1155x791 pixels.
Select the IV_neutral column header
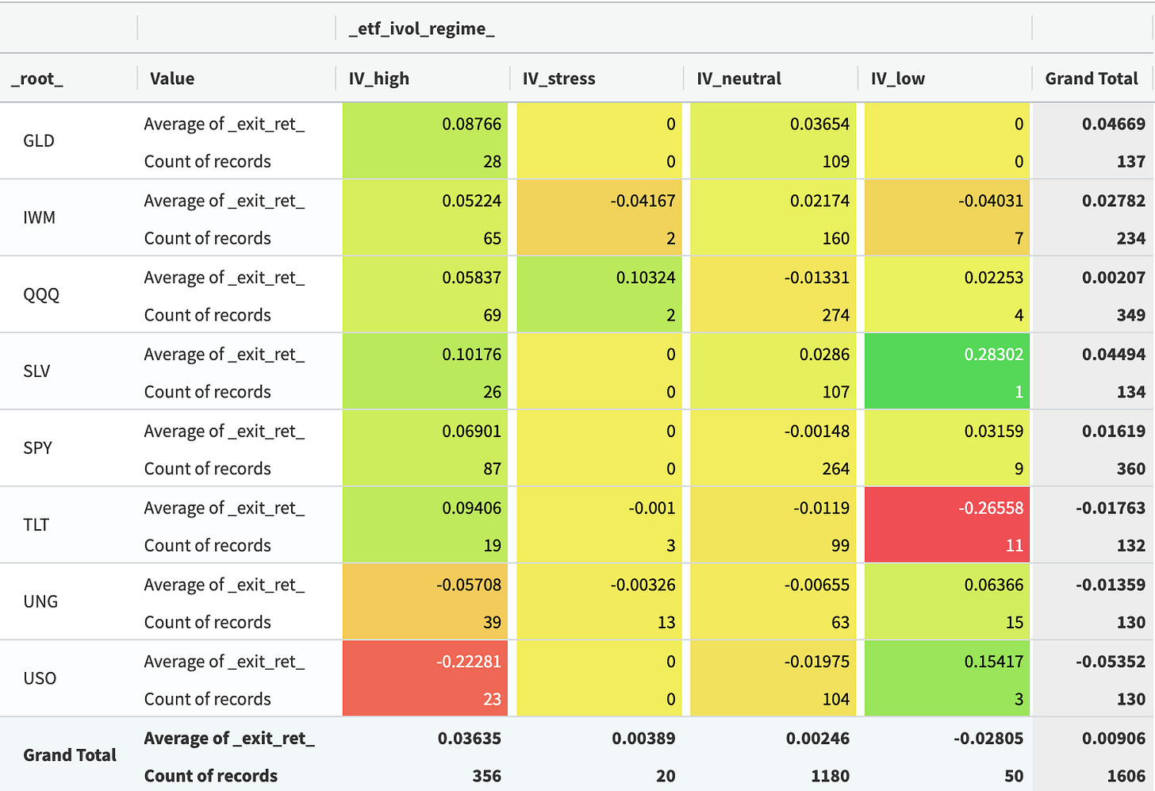pyautogui.click(x=739, y=79)
